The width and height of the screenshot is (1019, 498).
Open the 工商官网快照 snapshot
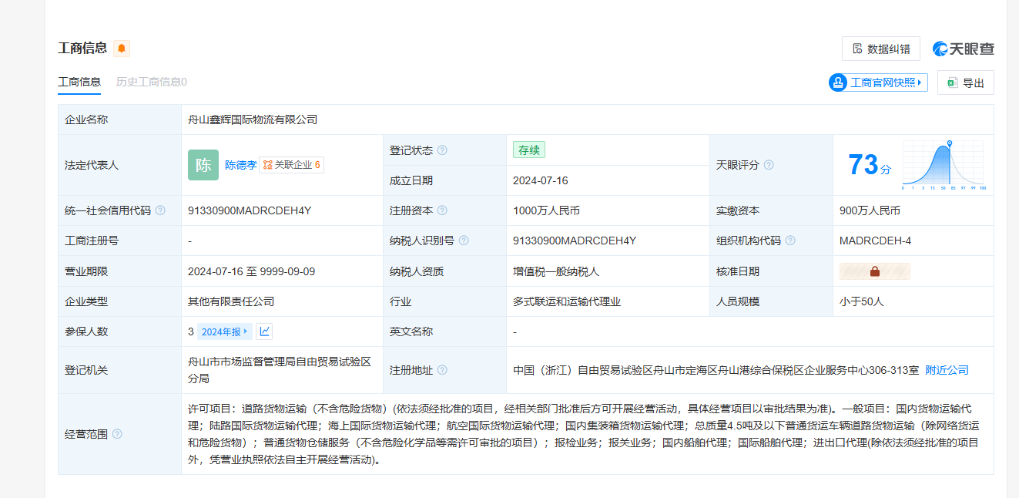point(878,82)
